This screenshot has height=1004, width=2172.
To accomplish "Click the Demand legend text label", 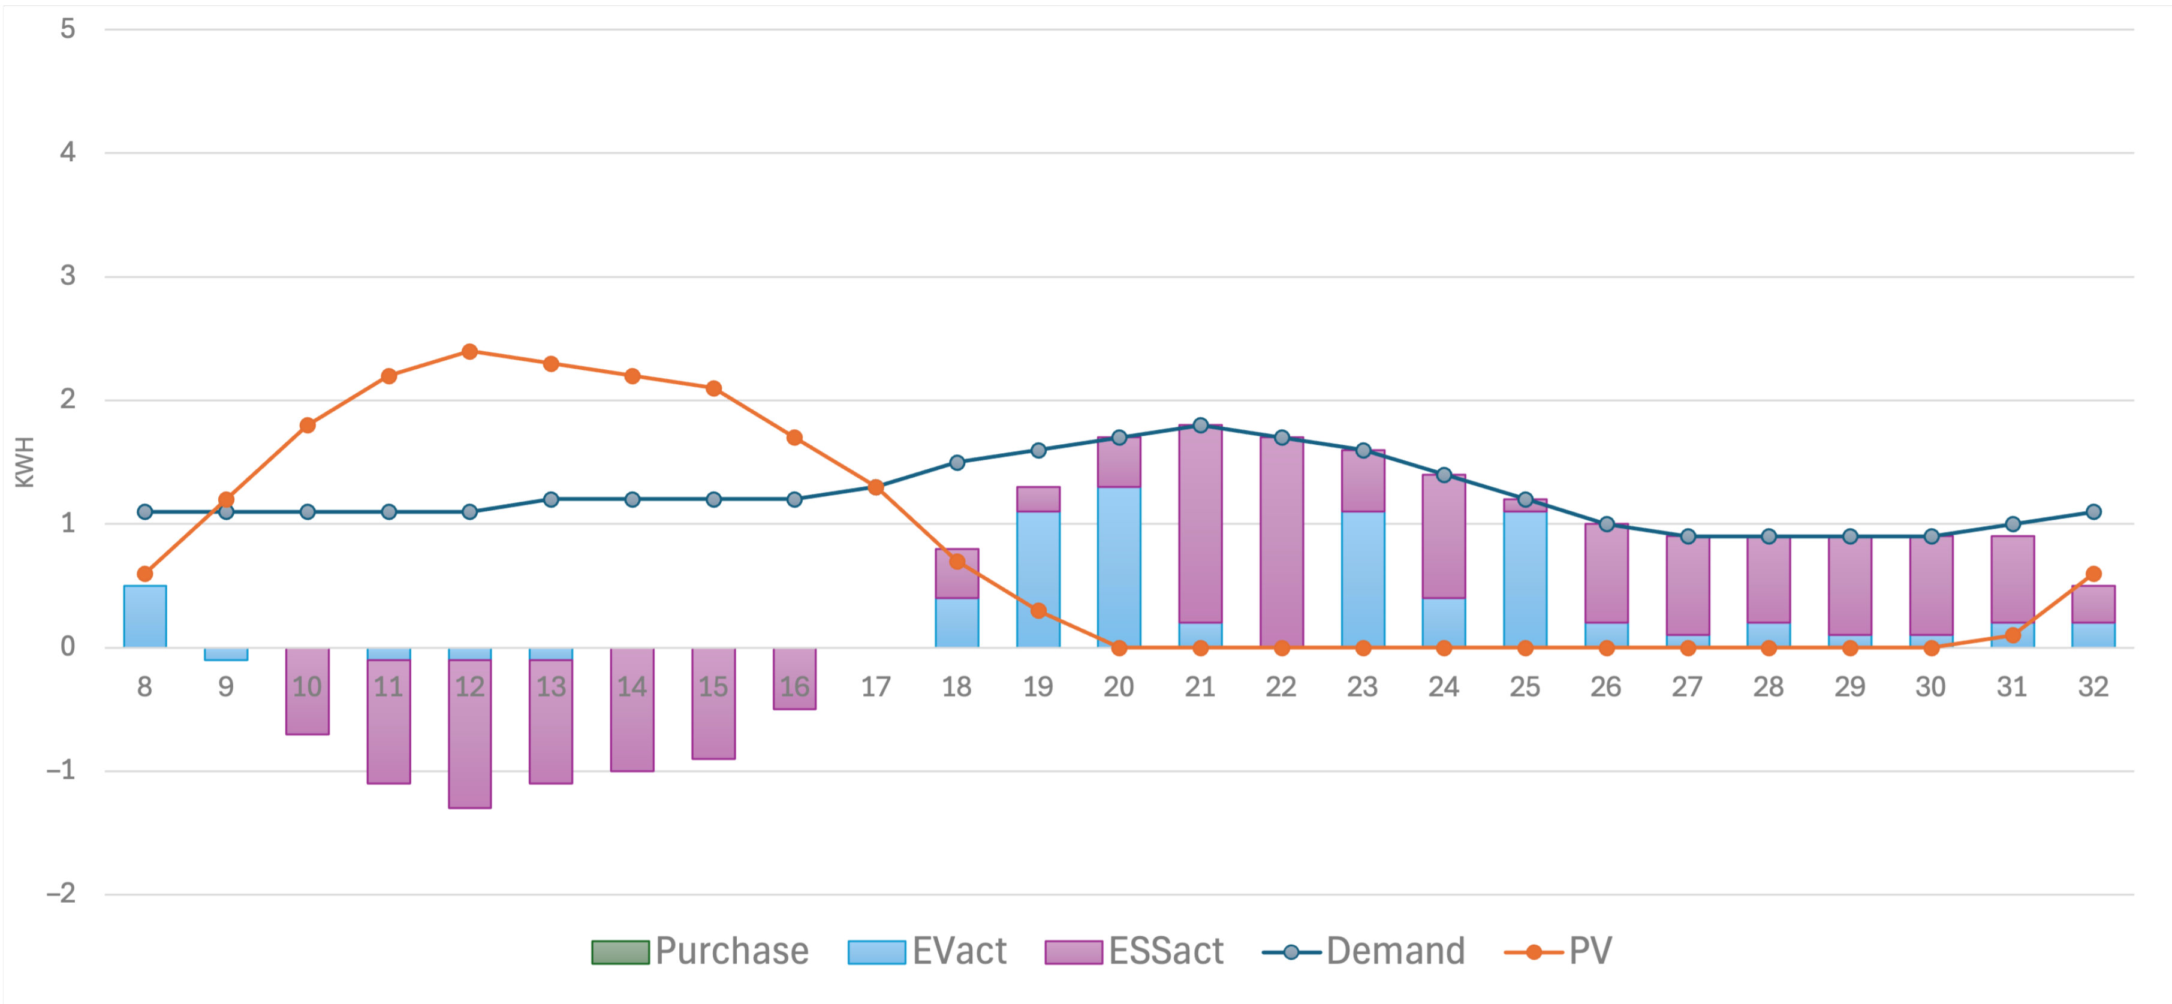I will pos(1394,952).
